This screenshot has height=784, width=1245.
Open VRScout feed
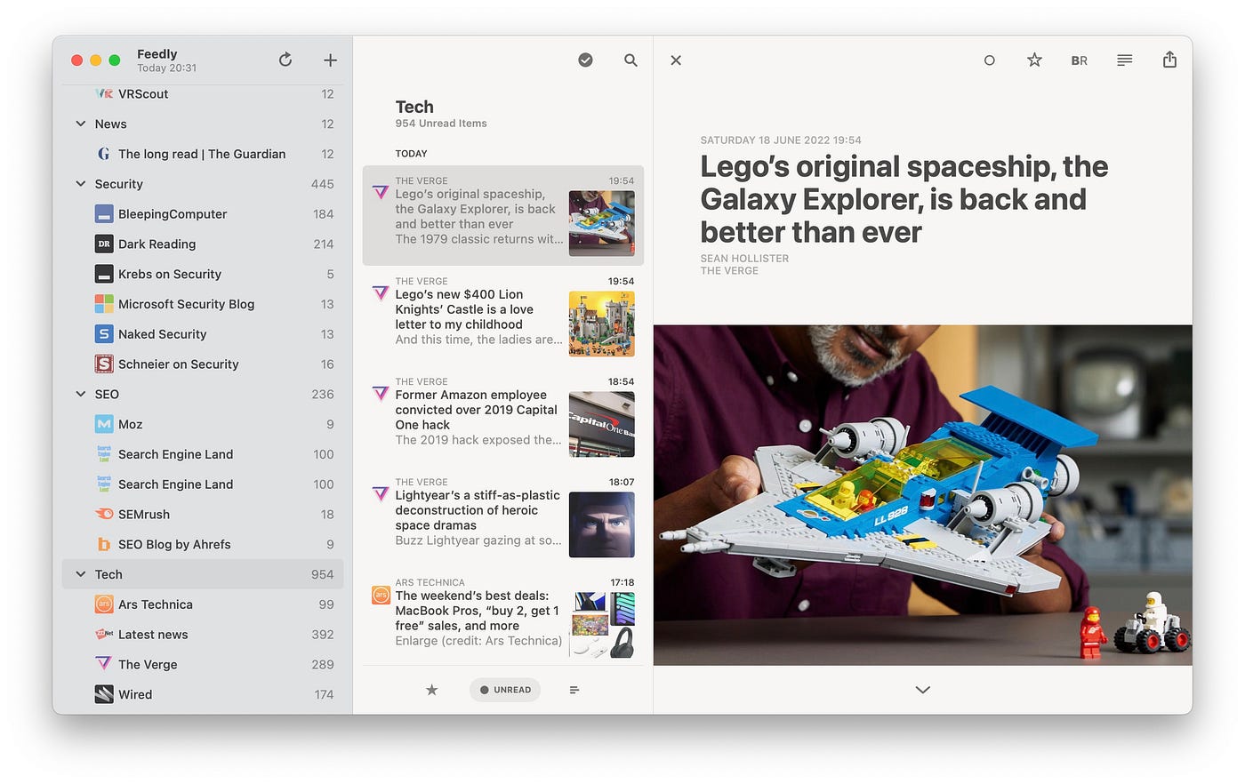pos(203,94)
